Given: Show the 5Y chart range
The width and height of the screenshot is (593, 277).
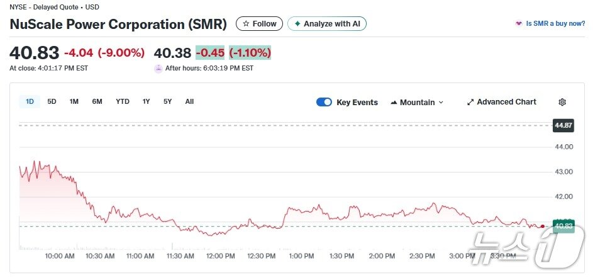Looking at the screenshot, I should (168, 101).
